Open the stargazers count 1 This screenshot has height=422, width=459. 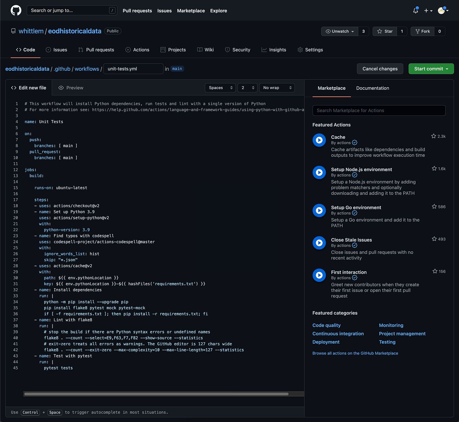(402, 31)
